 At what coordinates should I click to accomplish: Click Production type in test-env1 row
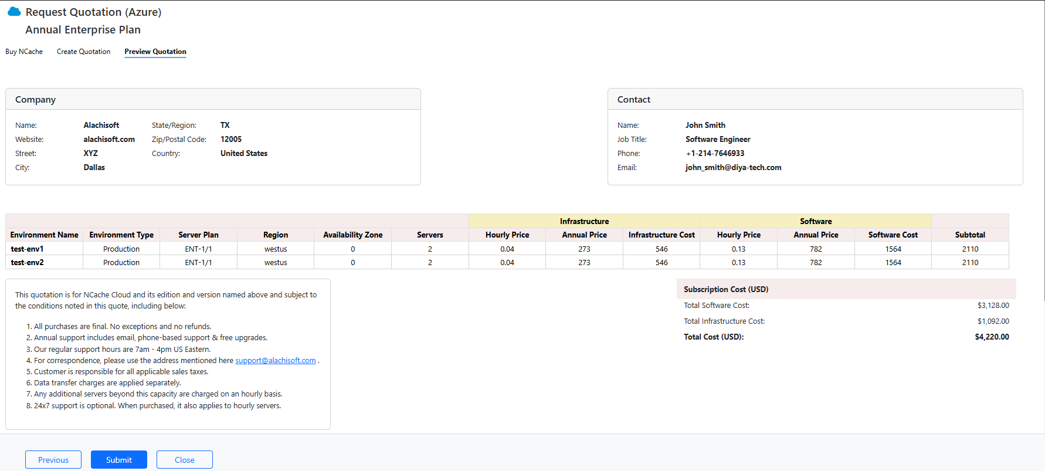tap(121, 249)
